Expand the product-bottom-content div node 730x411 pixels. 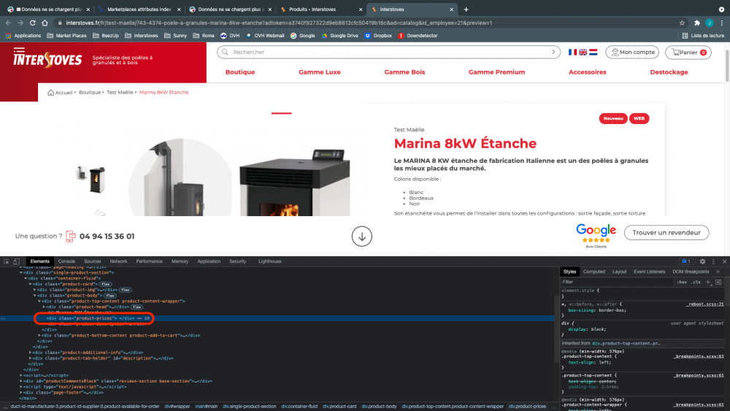coord(39,336)
